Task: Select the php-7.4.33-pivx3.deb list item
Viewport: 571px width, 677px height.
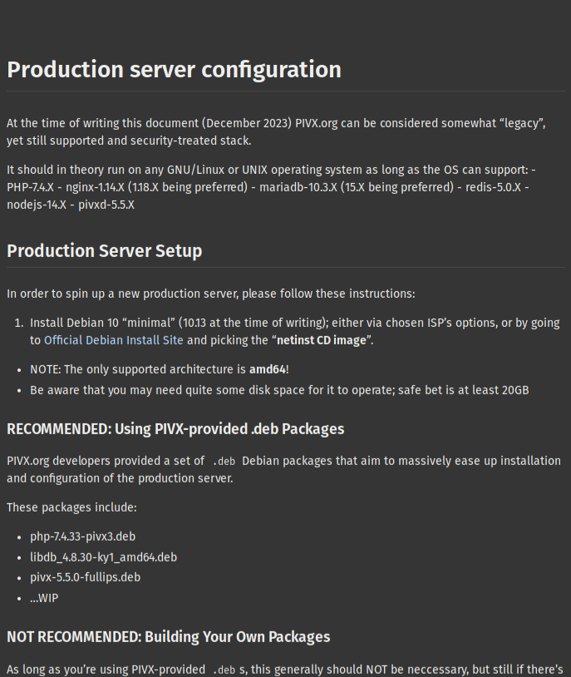Action: point(82,536)
